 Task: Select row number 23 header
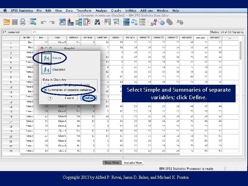point(11,151)
